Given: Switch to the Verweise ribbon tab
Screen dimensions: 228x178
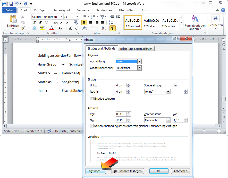Looking at the screenshot, I should coord(83,10).
